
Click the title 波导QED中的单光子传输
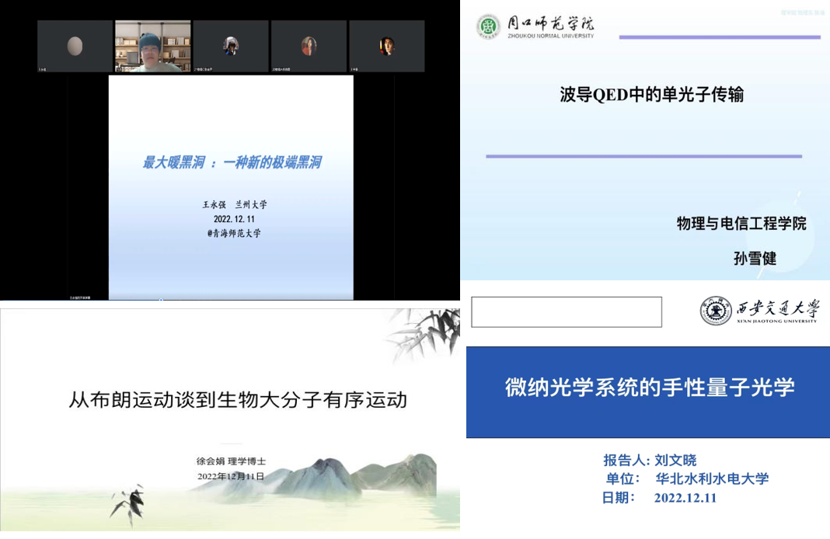click(651, 95)
